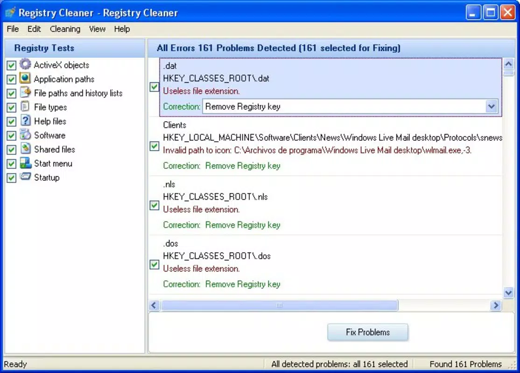The image size is (520, 373).
Task: Disable the Help files test checkbox
Action: [x=11, y=122]
